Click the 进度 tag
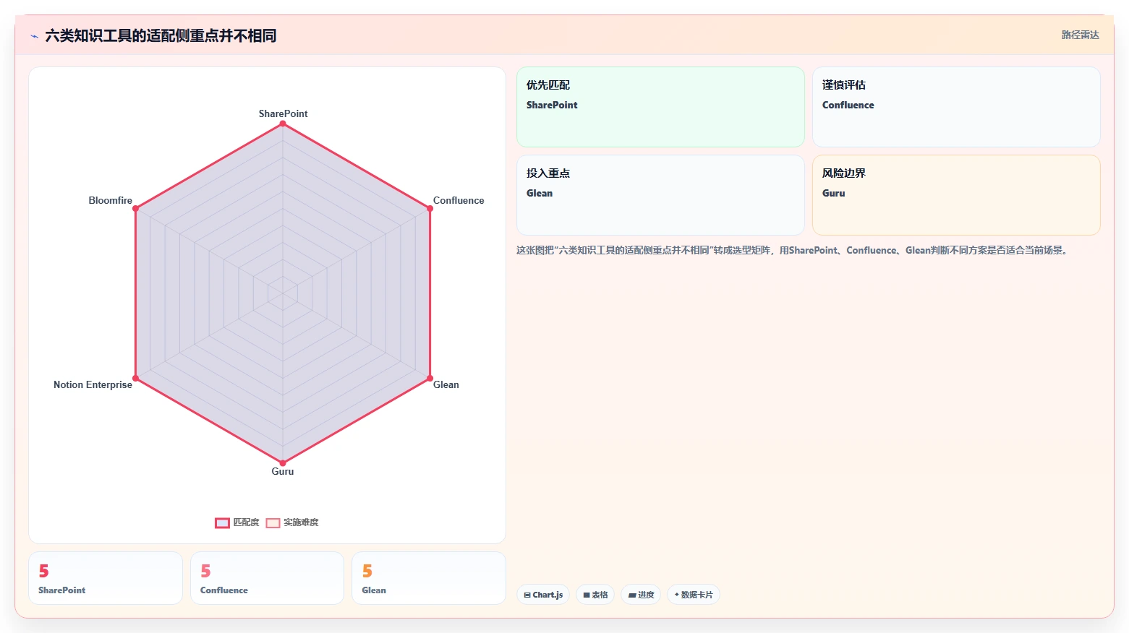The height and width of the screenshot is (633, 1129). point(641,595)
